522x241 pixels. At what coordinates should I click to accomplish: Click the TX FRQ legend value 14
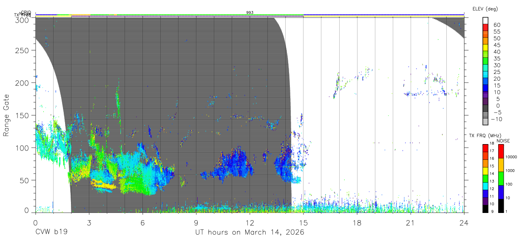click(x=492, y=174)
